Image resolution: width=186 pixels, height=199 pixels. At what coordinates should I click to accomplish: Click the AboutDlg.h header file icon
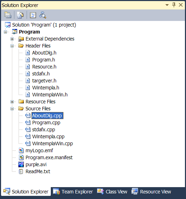coord(28,53)
